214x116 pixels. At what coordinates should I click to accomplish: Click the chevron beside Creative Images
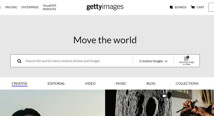tap(166, 61)
